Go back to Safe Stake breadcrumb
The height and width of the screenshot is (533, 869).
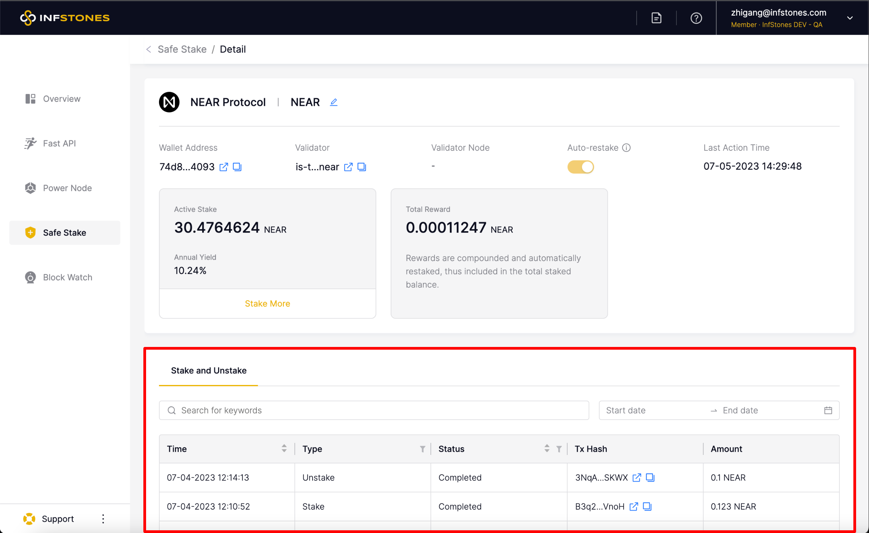(182, 49)
